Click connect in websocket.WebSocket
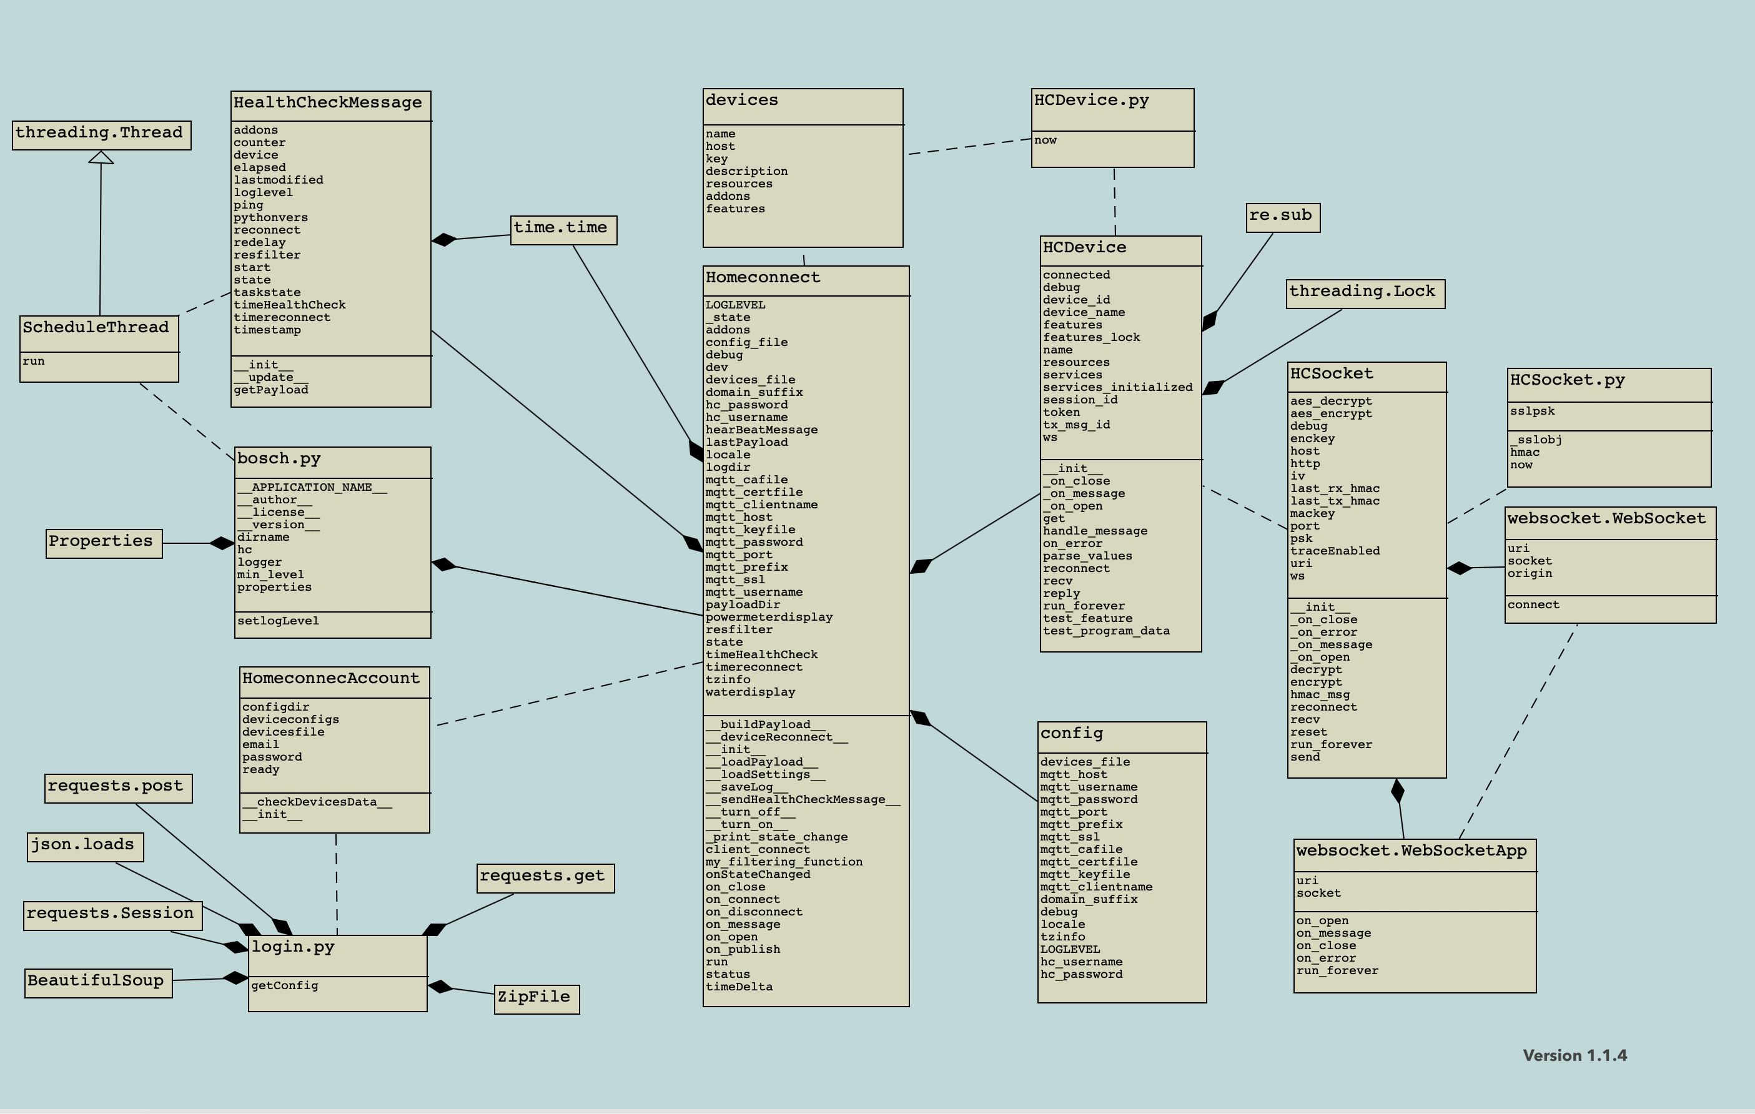1755x1114 pixels. pyautogui.click(x=1533, y=604)
